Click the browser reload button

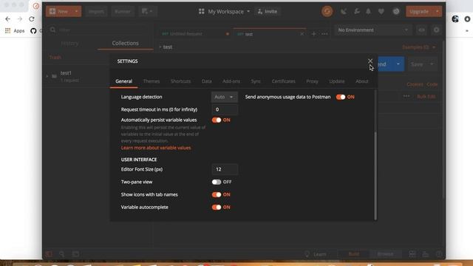(31, 19)
